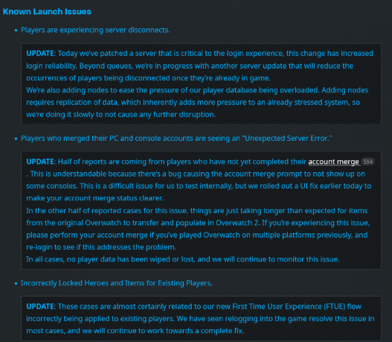This screenshot has width=392, height=342.
Task: Click the quoted "Unexpected Server Error." text
Action: coord(287,138)
